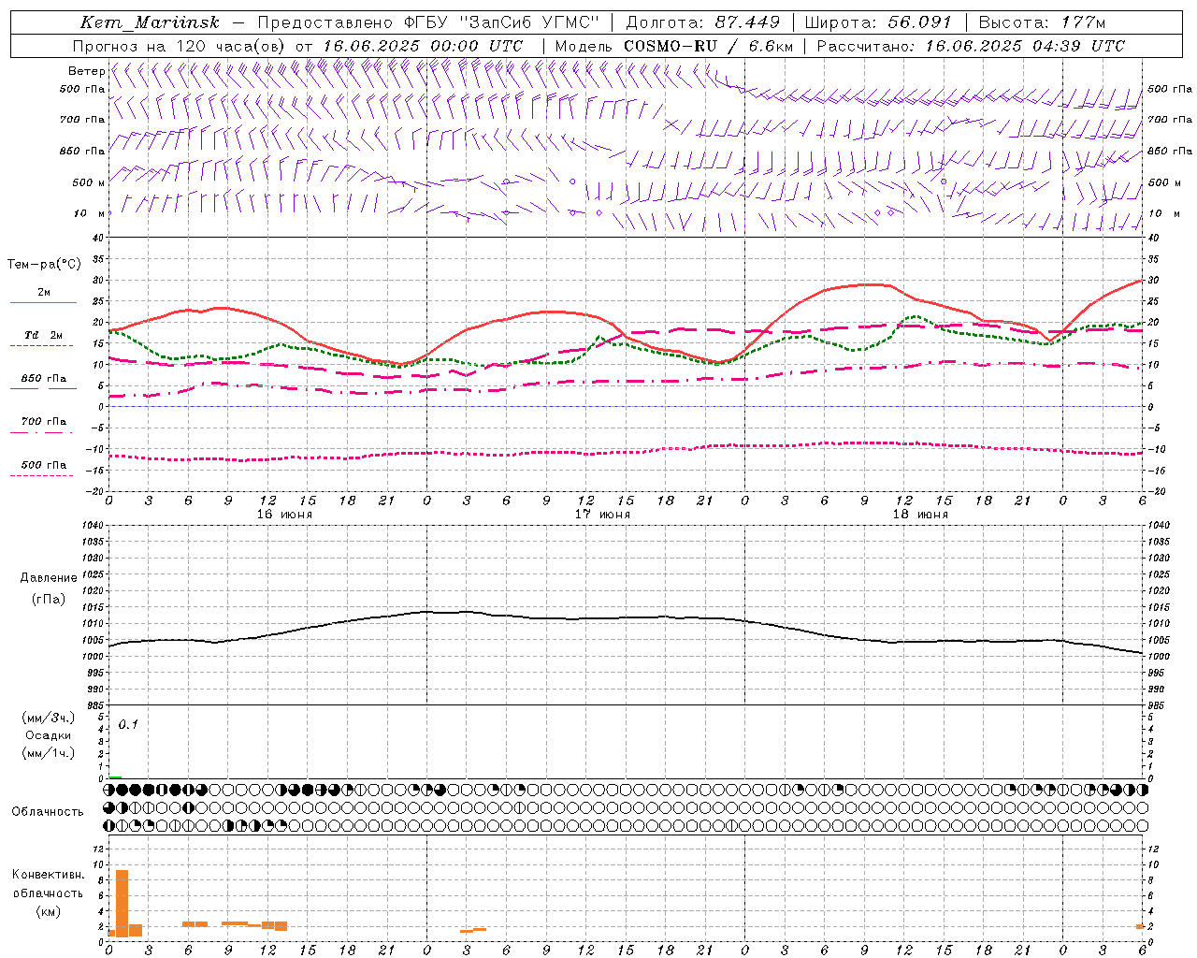The image size is (1197, 958).
Task: Click the tallest orange convective cloud bar
Action: coord(122,903)
